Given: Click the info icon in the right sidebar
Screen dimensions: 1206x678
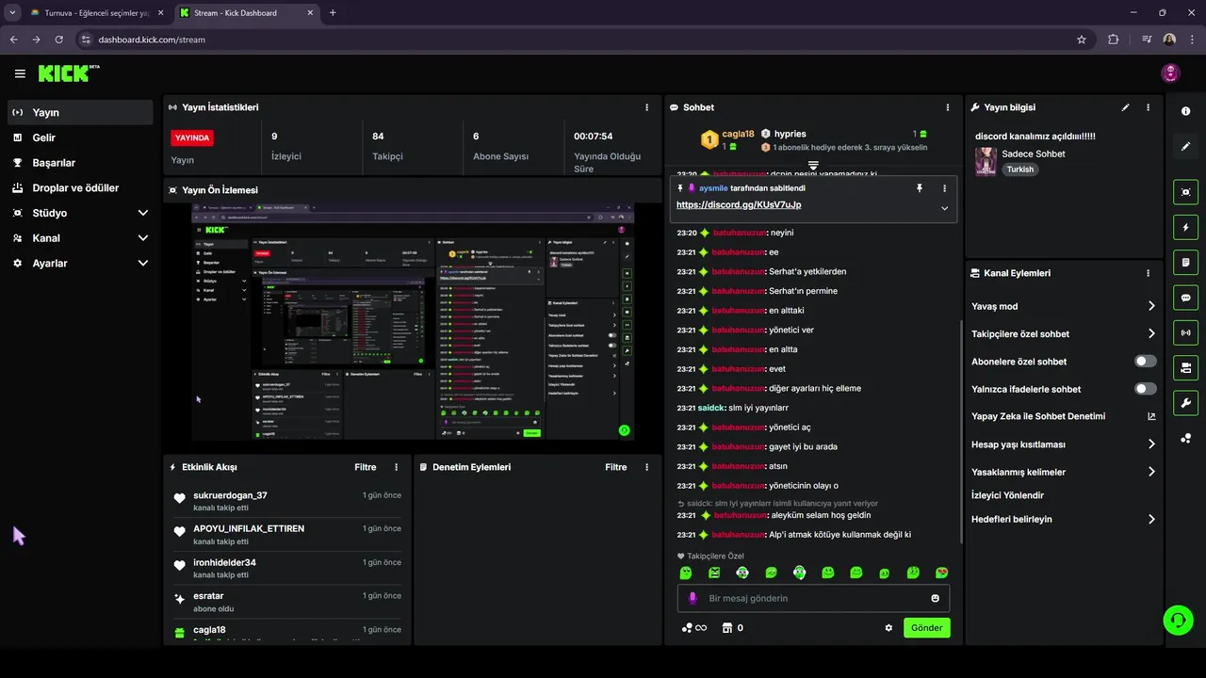Looking at the screenshot, I should coord(1185,111).
